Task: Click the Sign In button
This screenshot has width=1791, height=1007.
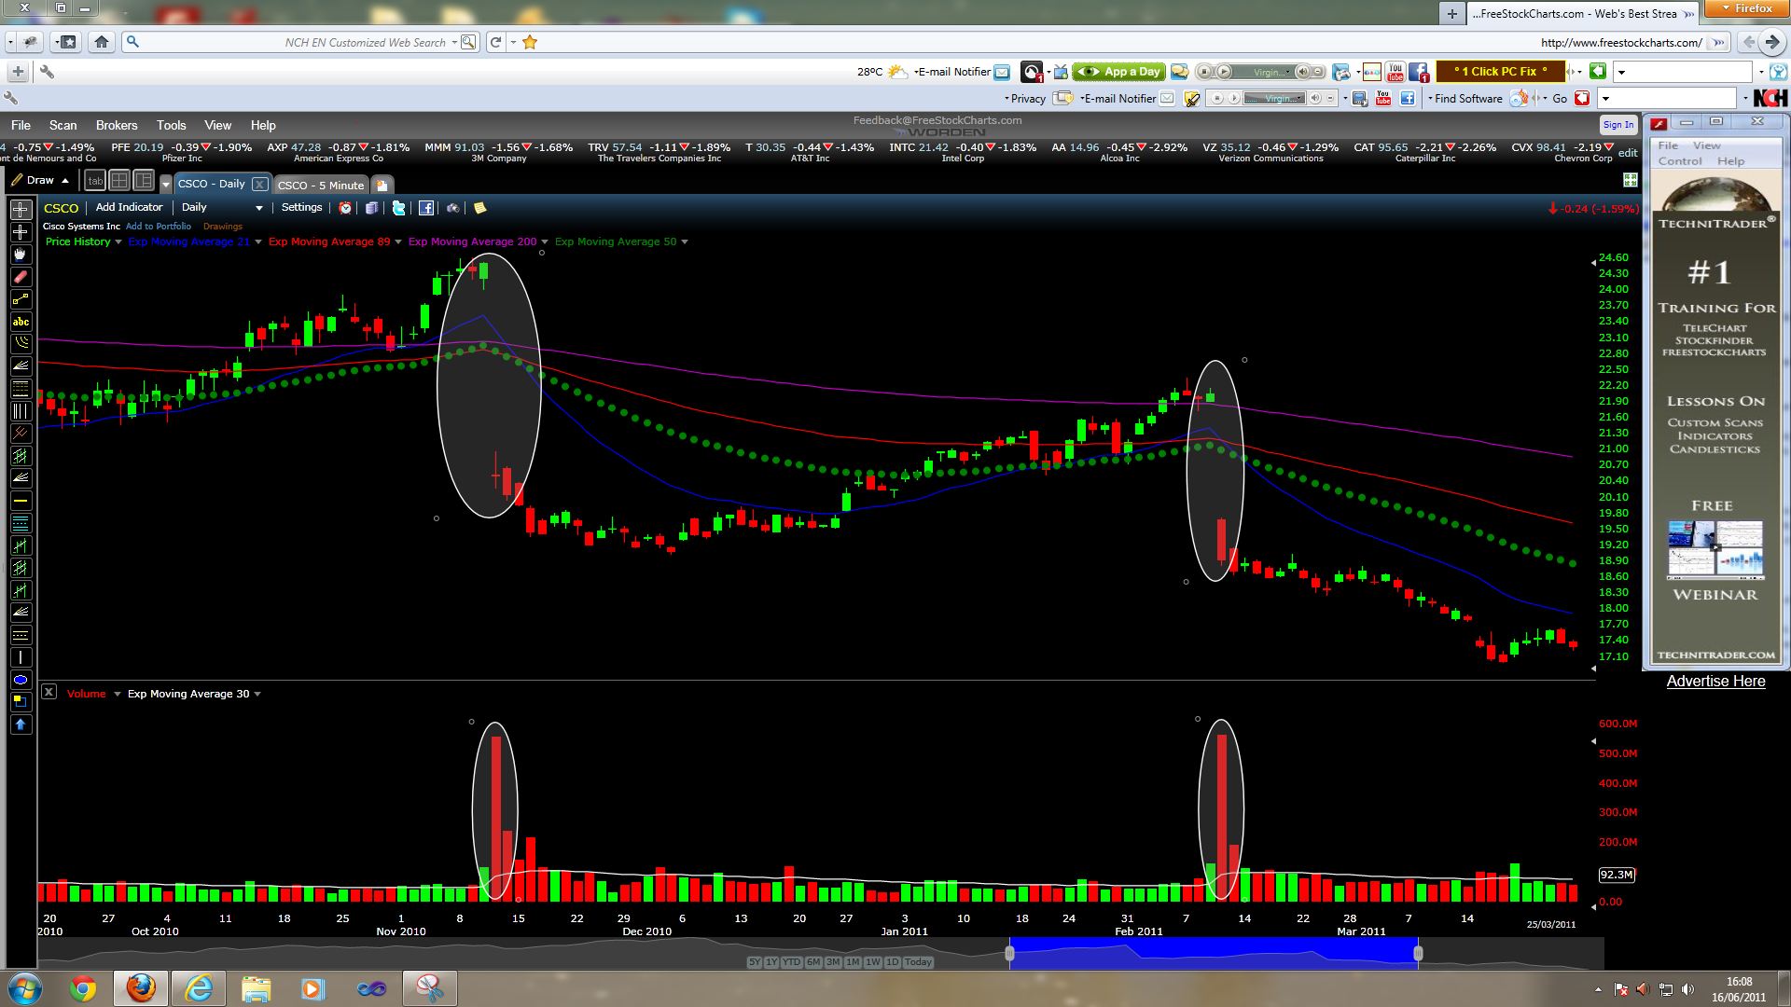Action: point(1618,125)
